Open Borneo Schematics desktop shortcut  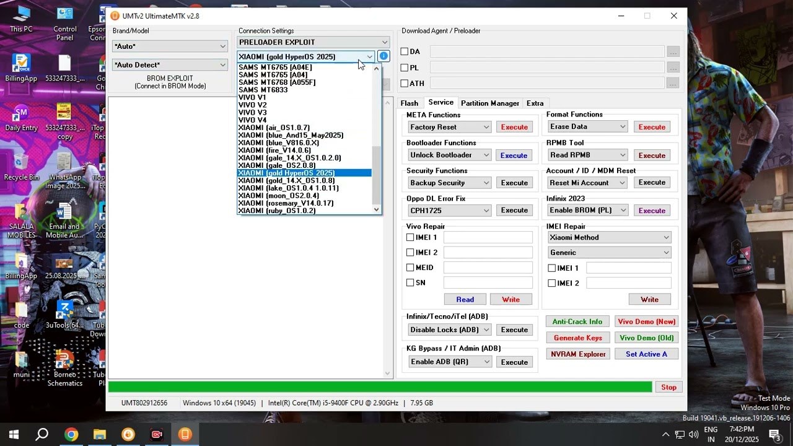64,369
